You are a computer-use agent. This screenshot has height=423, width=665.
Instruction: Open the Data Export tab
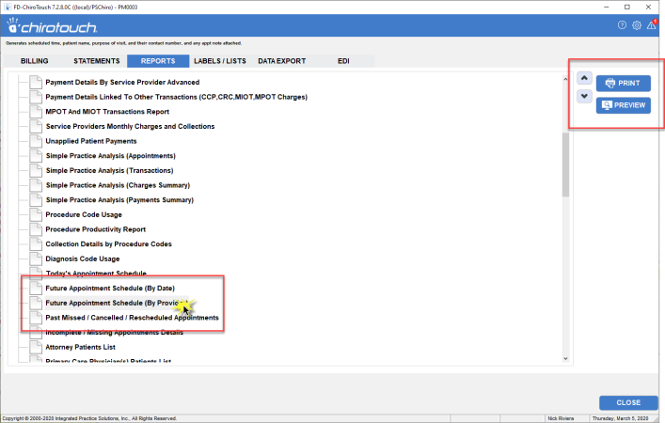coord(281,61)
